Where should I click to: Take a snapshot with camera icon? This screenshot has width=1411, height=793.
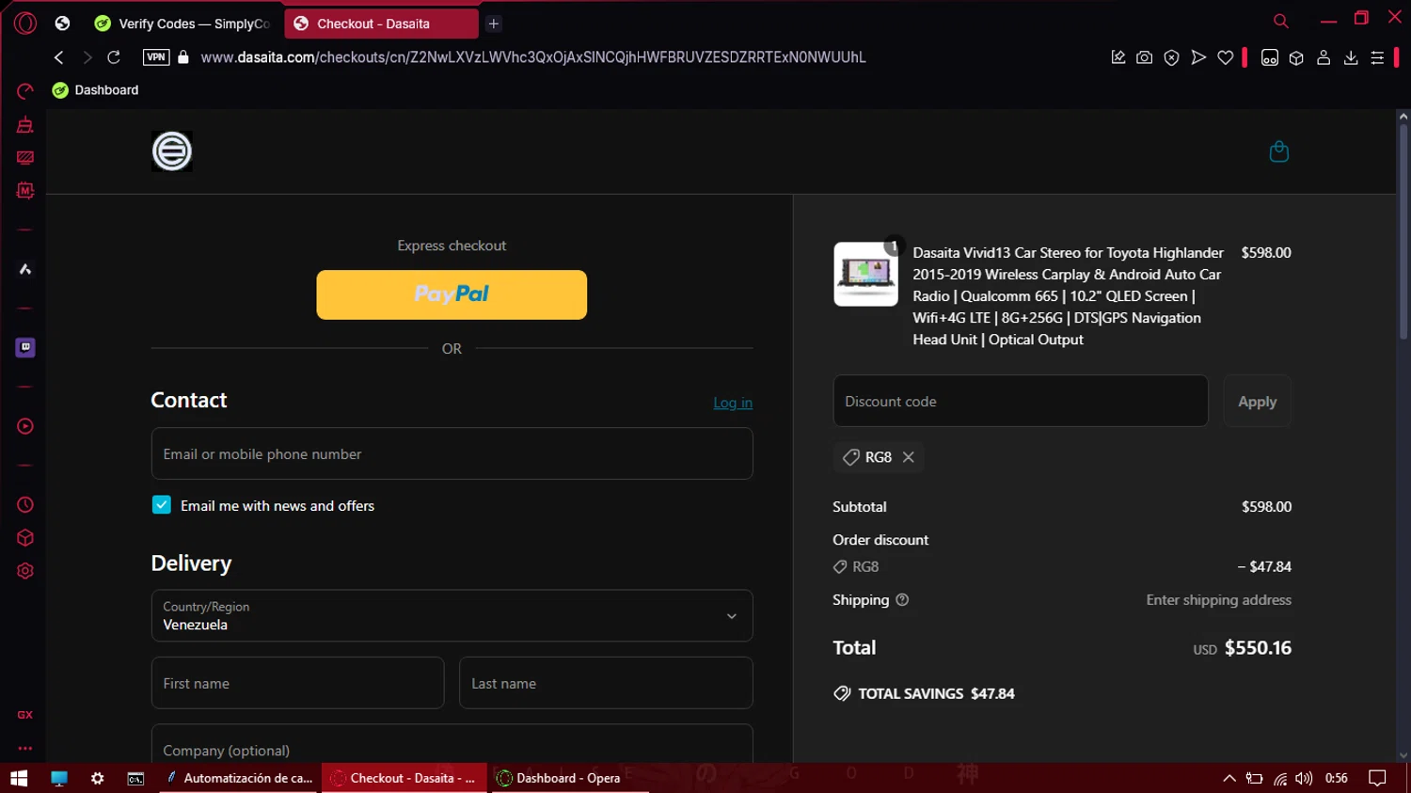[x=1145, y=57]
